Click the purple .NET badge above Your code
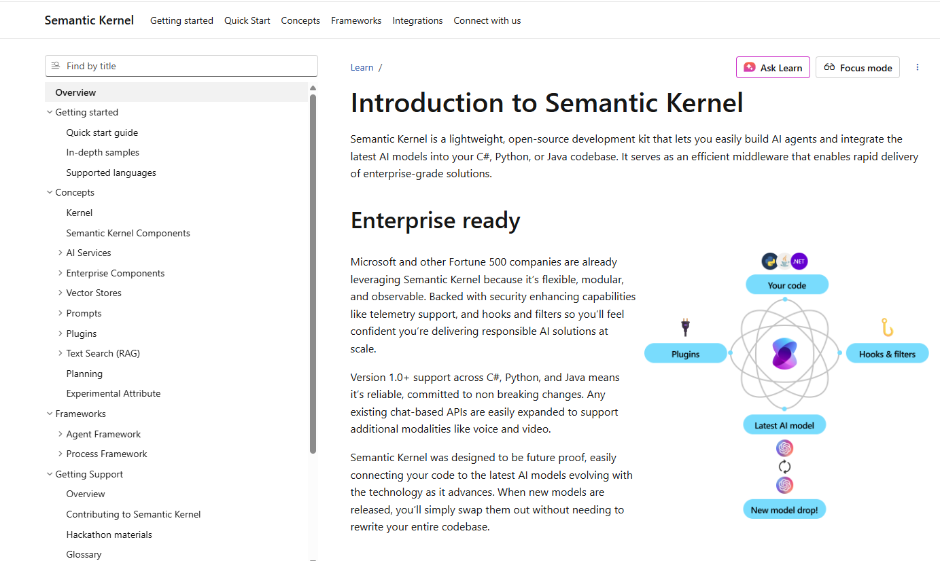The height and width of the screenshot is (561, 940). click(x=799, y=261)
